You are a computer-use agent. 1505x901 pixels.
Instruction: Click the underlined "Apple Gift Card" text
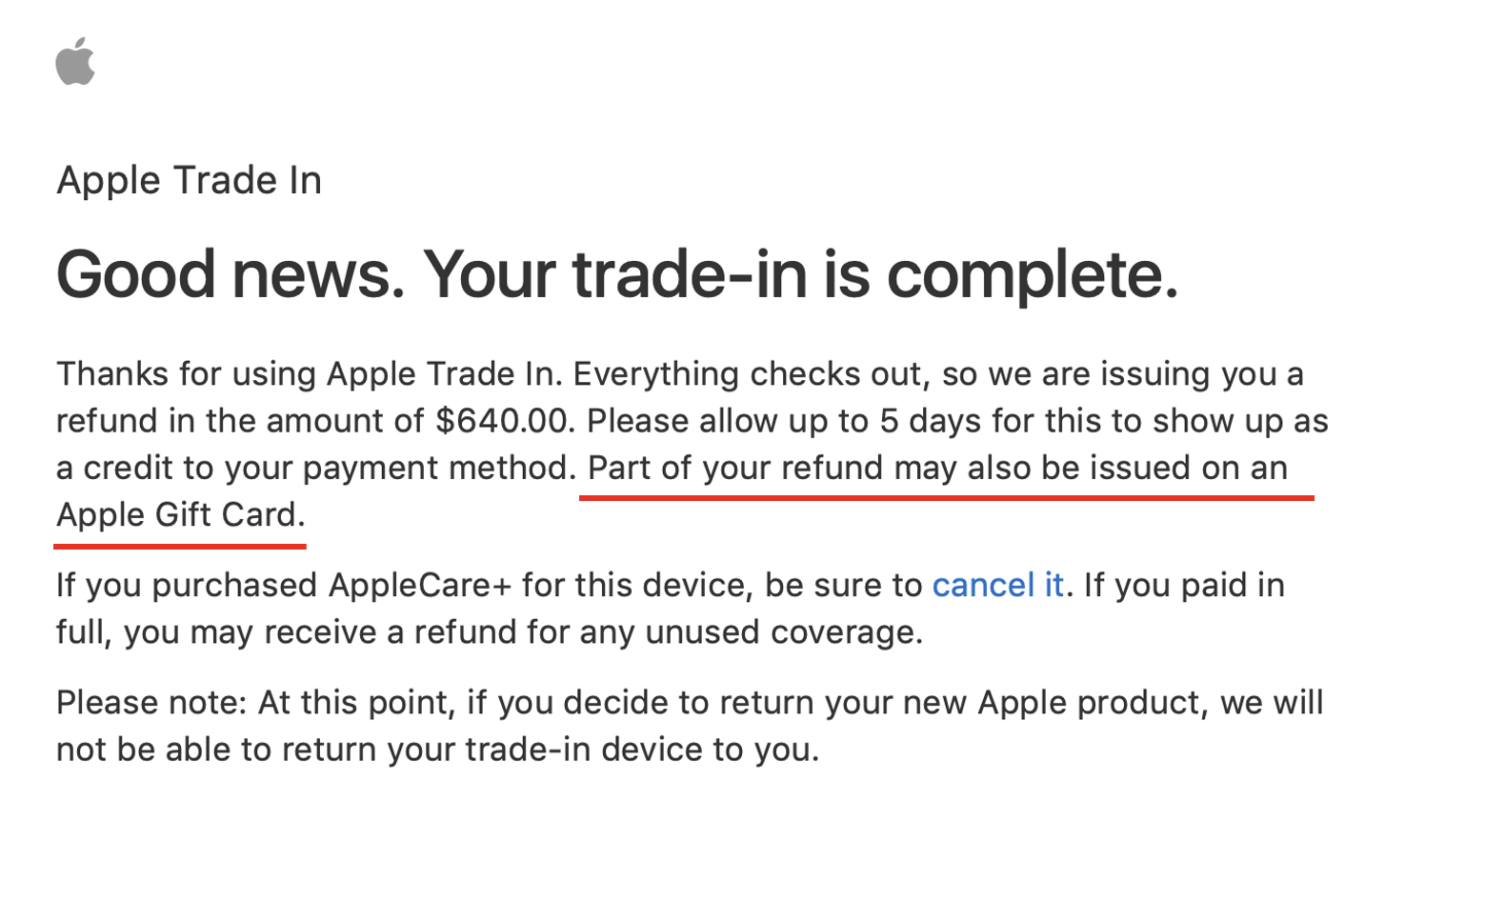(180, 514)
